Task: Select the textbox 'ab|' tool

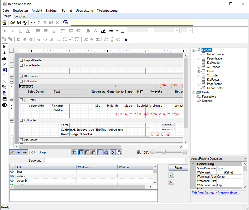Action: click(4, 59)
